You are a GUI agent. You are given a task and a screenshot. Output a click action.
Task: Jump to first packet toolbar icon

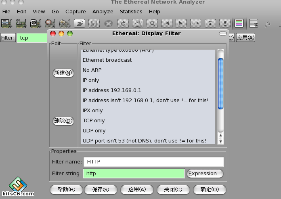pyautogui.click(x=210, y=23)
